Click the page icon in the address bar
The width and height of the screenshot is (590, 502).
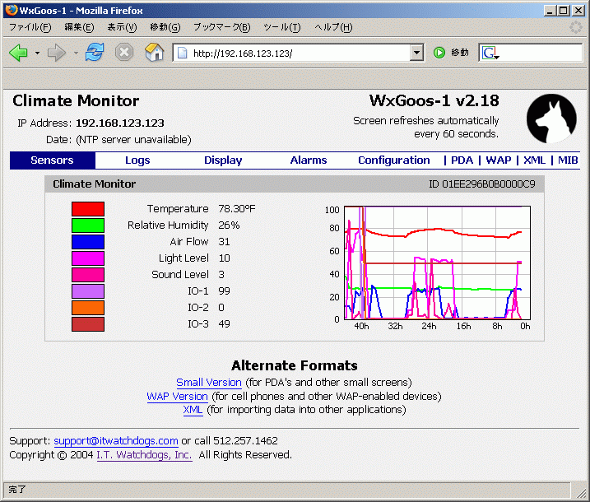point(182,53)
